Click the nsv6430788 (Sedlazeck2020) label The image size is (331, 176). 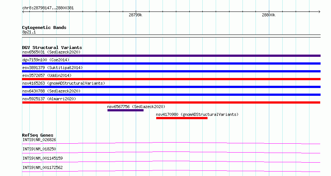(51, 91)
